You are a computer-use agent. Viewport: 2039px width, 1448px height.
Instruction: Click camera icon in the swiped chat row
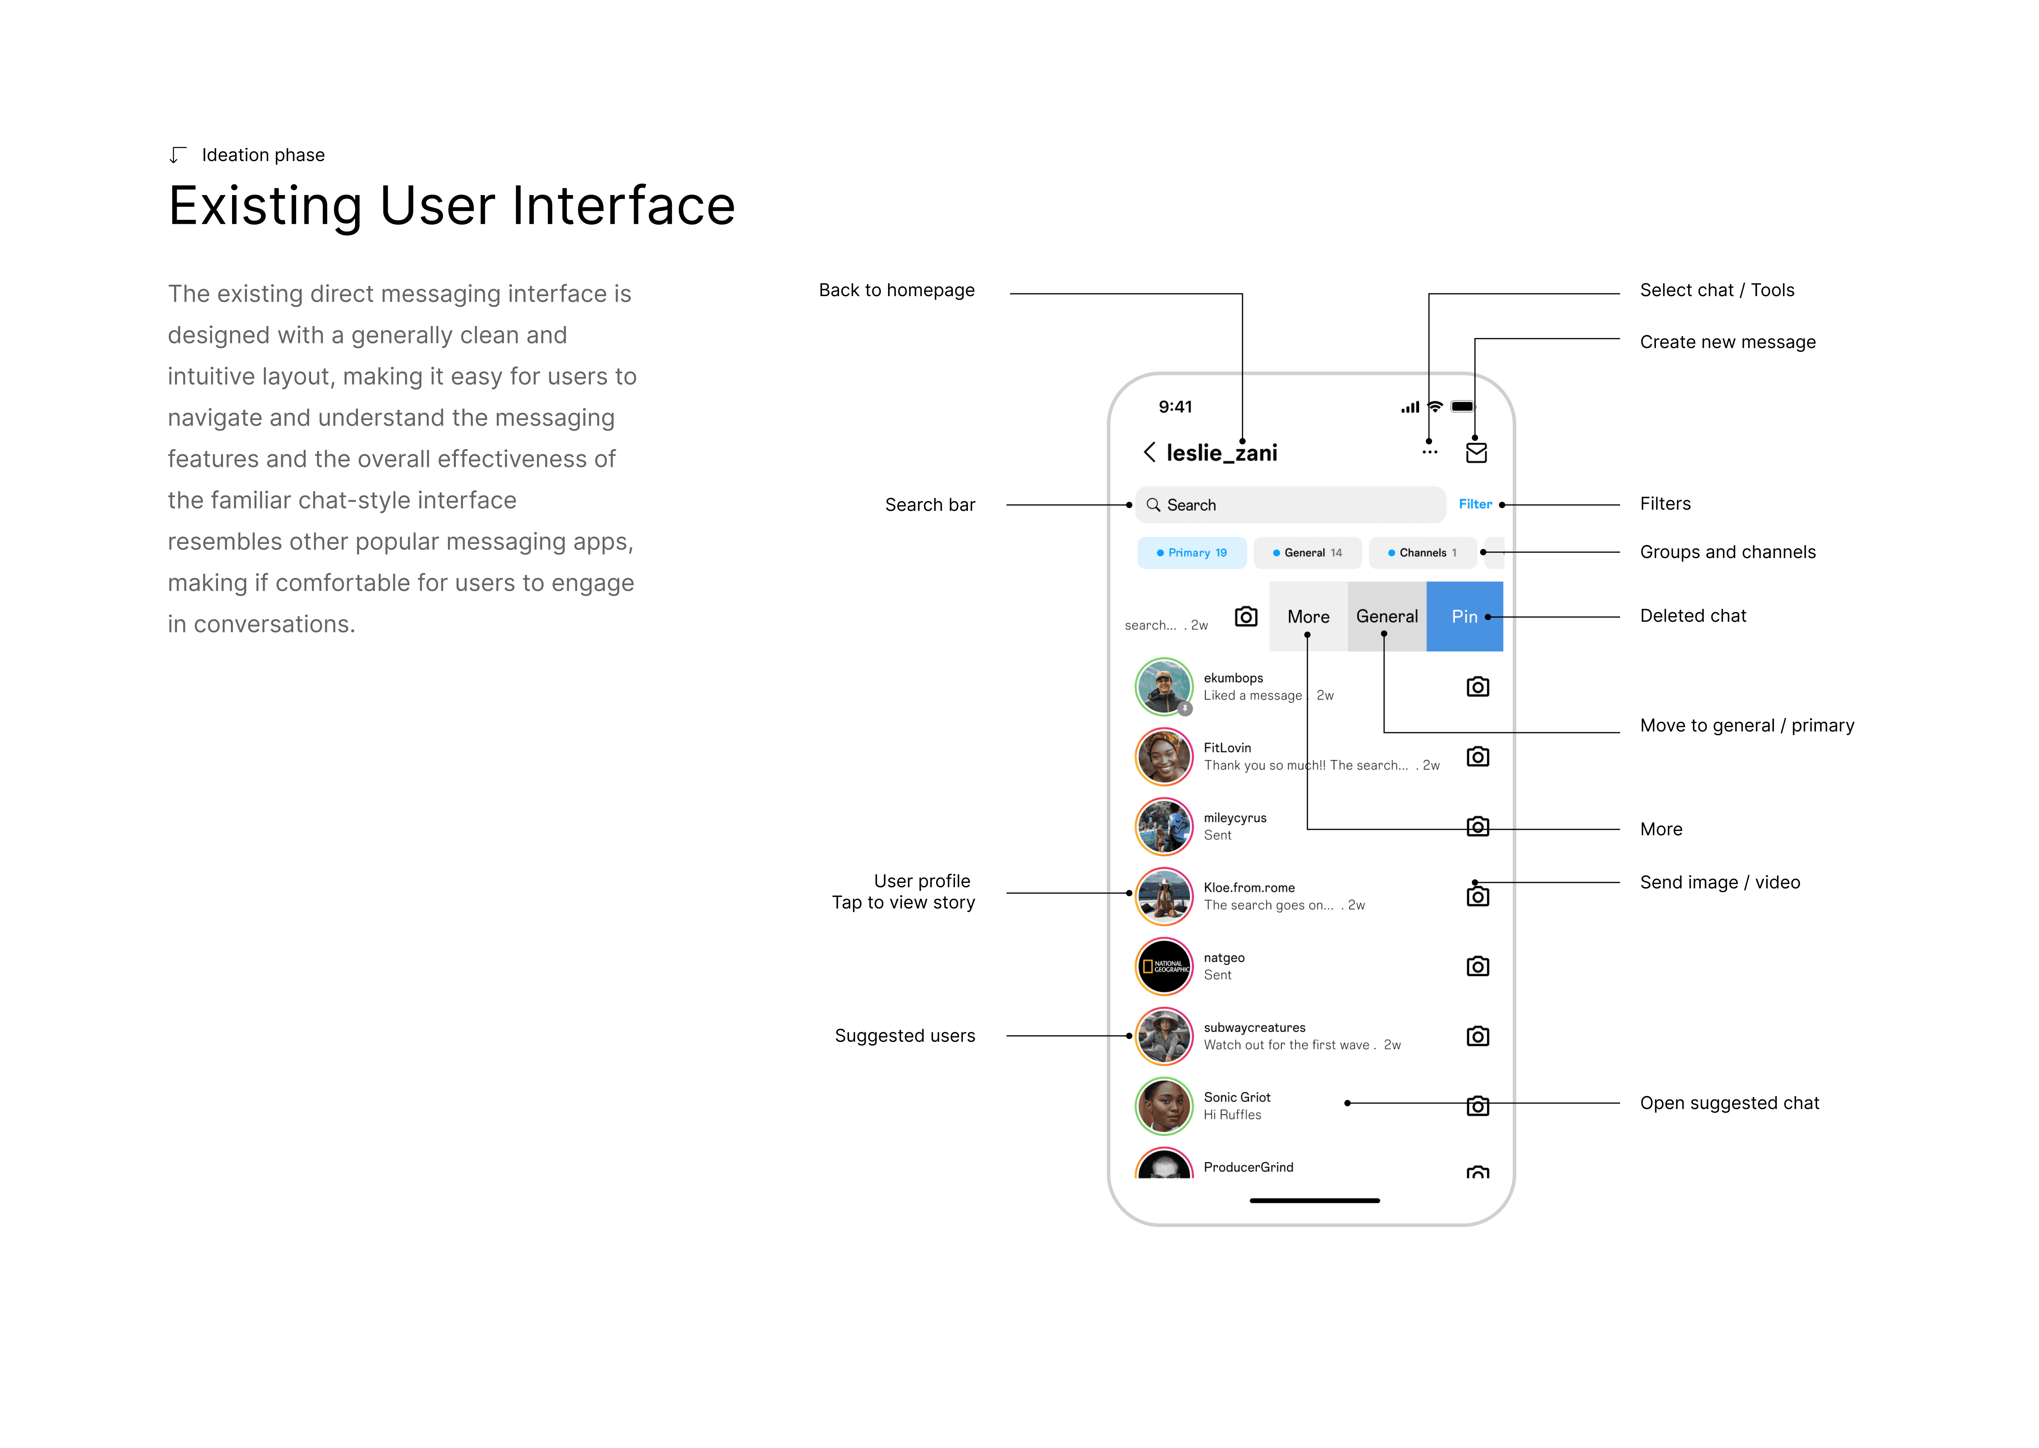click(x=1246, y=616)
